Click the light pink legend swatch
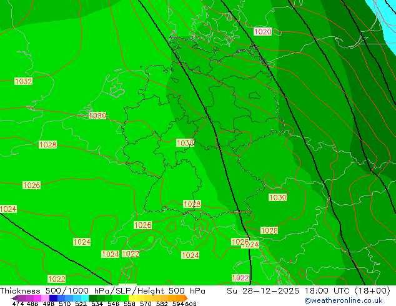396x306 pixels. (45, 298)
